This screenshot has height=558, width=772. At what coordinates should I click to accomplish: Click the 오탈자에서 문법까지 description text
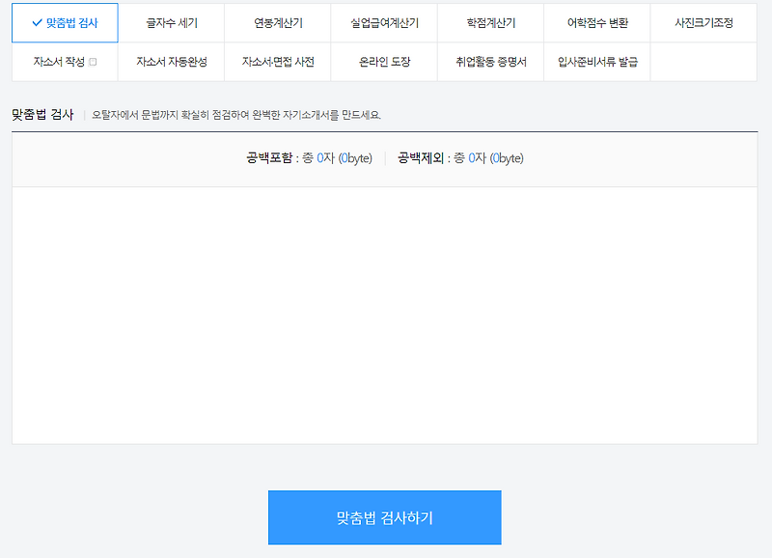point(236,115)
